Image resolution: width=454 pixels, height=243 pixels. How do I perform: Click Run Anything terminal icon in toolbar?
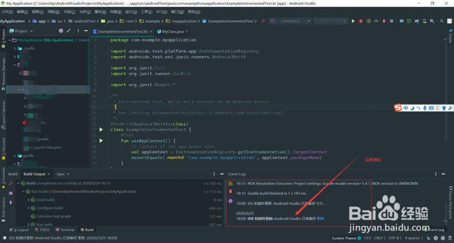pyautogui.click(x=409, y=21)
